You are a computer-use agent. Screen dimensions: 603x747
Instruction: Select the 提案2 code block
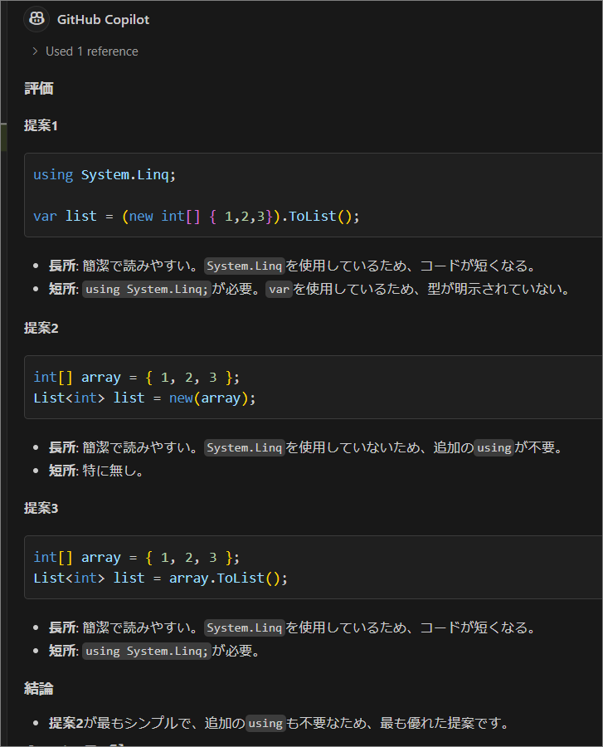(312, 387)
